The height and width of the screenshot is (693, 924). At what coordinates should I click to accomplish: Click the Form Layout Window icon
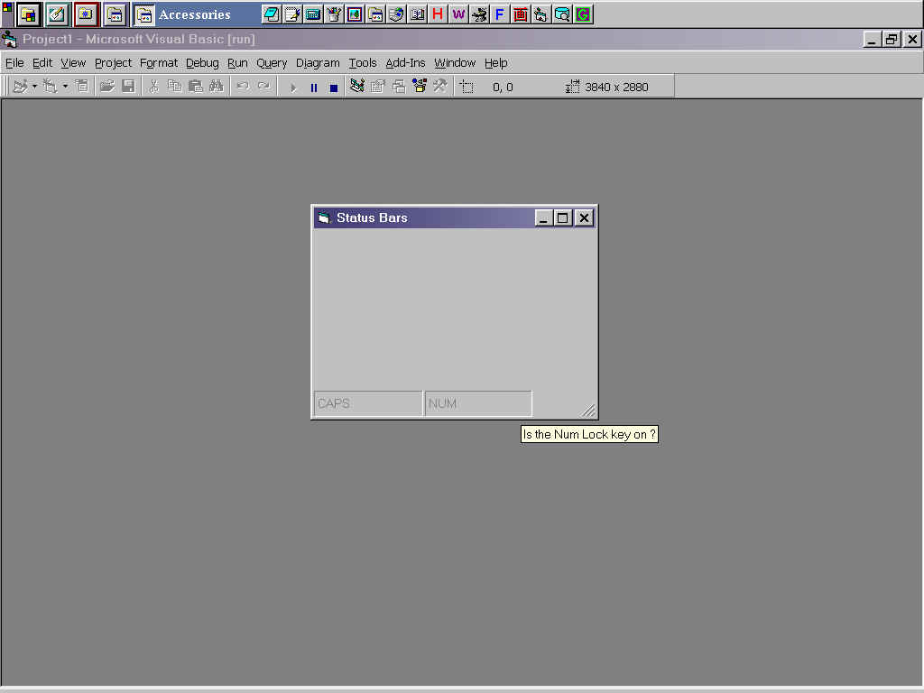tap(398, 87)
